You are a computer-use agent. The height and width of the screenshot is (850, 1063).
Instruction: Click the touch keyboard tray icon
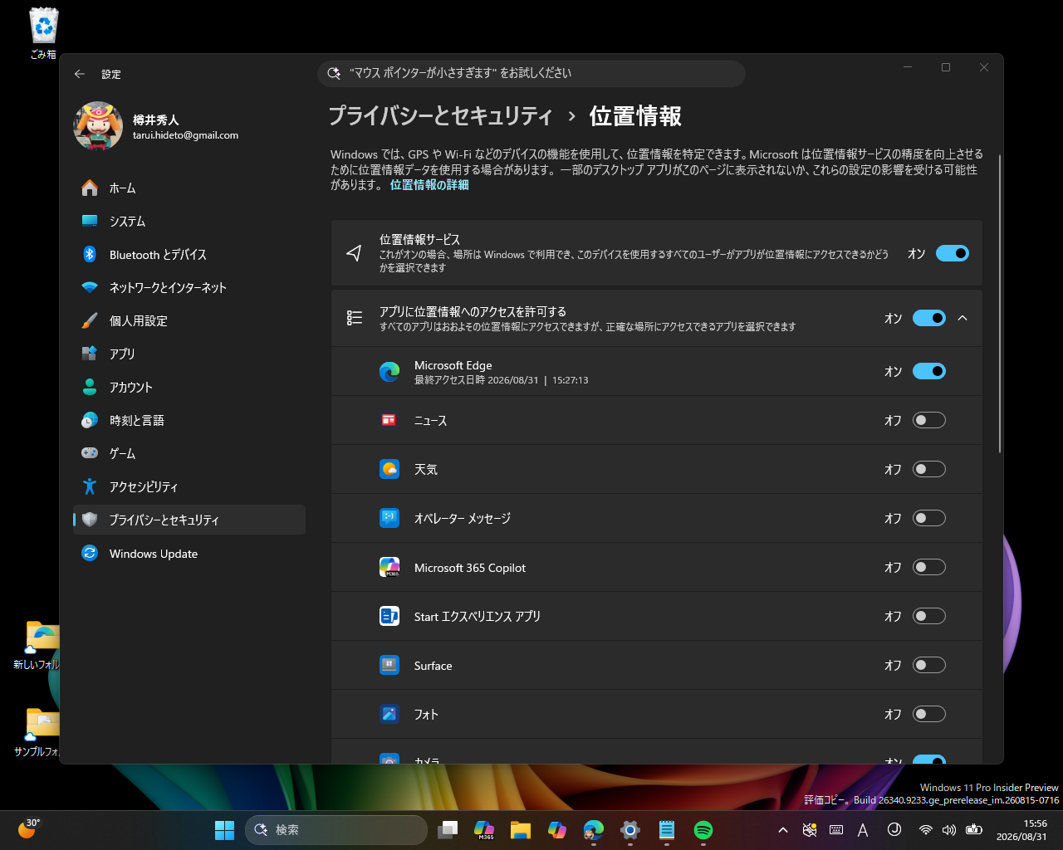click(836, 830)
